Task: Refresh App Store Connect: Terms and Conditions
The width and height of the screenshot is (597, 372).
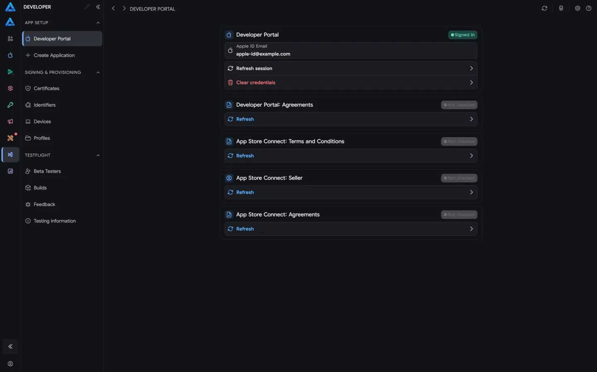Action: click(351, 156)
